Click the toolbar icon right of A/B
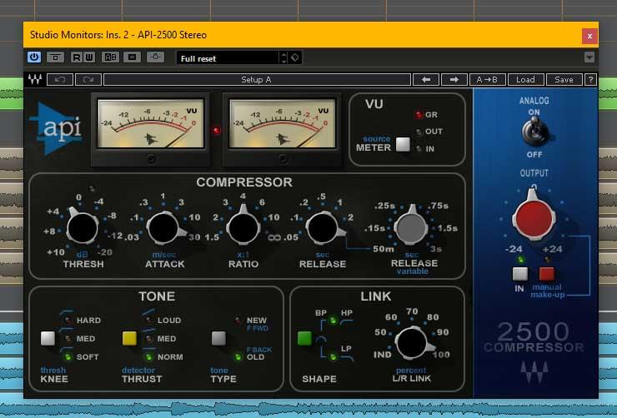Viewport: 617px width, 418px height. coord(132,57)
